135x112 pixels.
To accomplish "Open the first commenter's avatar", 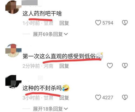I will [x=13, y=7].
